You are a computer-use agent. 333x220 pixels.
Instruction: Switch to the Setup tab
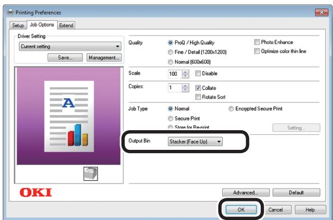[18, 25]
